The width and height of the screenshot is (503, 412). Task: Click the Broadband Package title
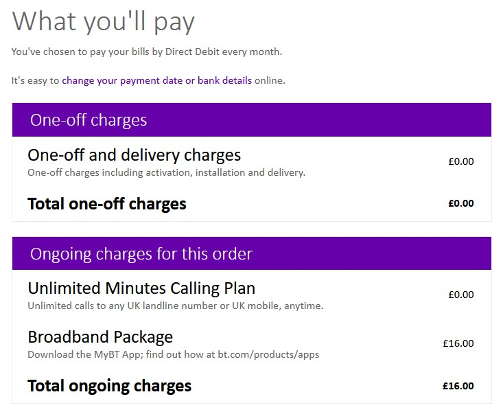click(x=100, y=337)
